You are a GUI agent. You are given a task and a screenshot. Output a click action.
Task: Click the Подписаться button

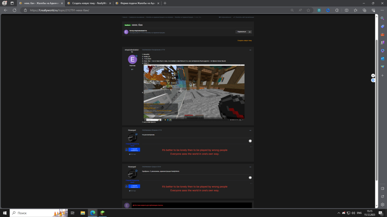pyautogui.click(x=241, y=32)
